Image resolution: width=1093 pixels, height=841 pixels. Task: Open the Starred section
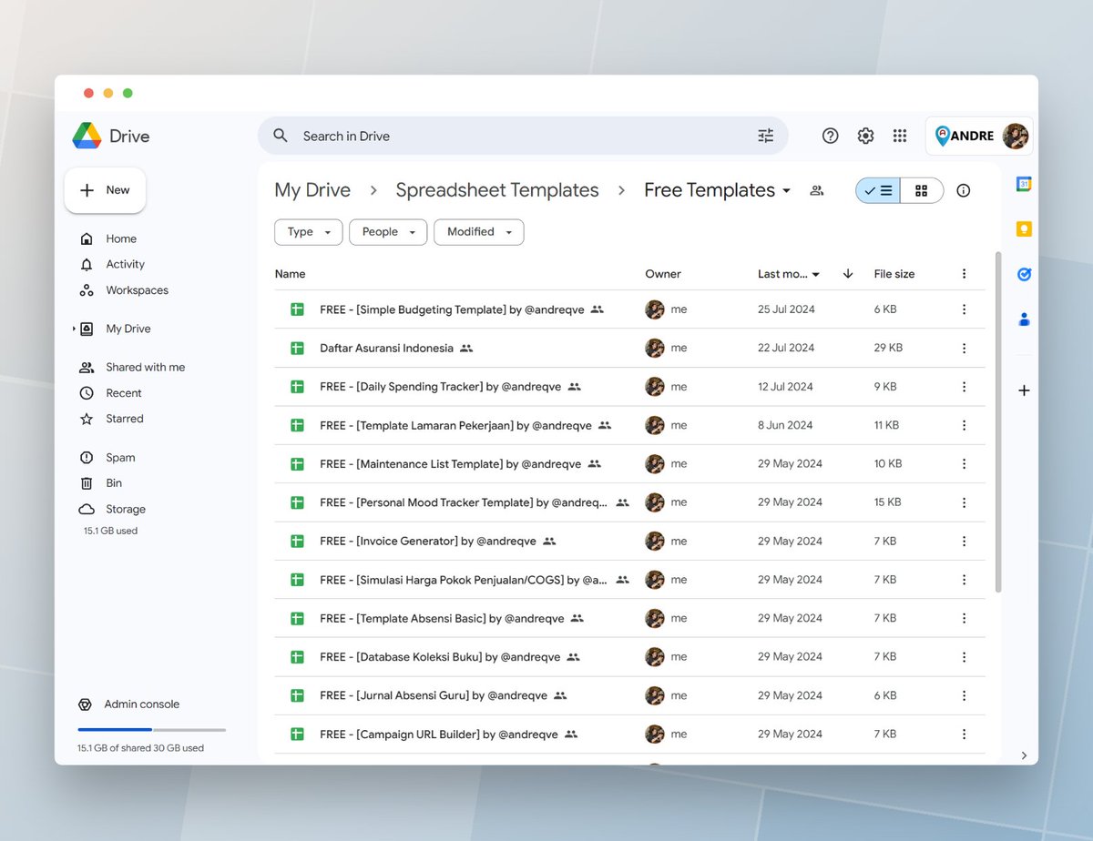pyautogui.click(x=125, y=419)
